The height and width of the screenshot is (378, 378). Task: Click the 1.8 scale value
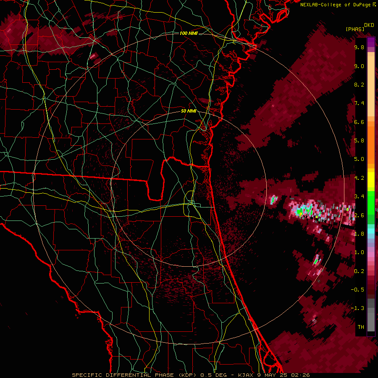click(x=359, y=234)
